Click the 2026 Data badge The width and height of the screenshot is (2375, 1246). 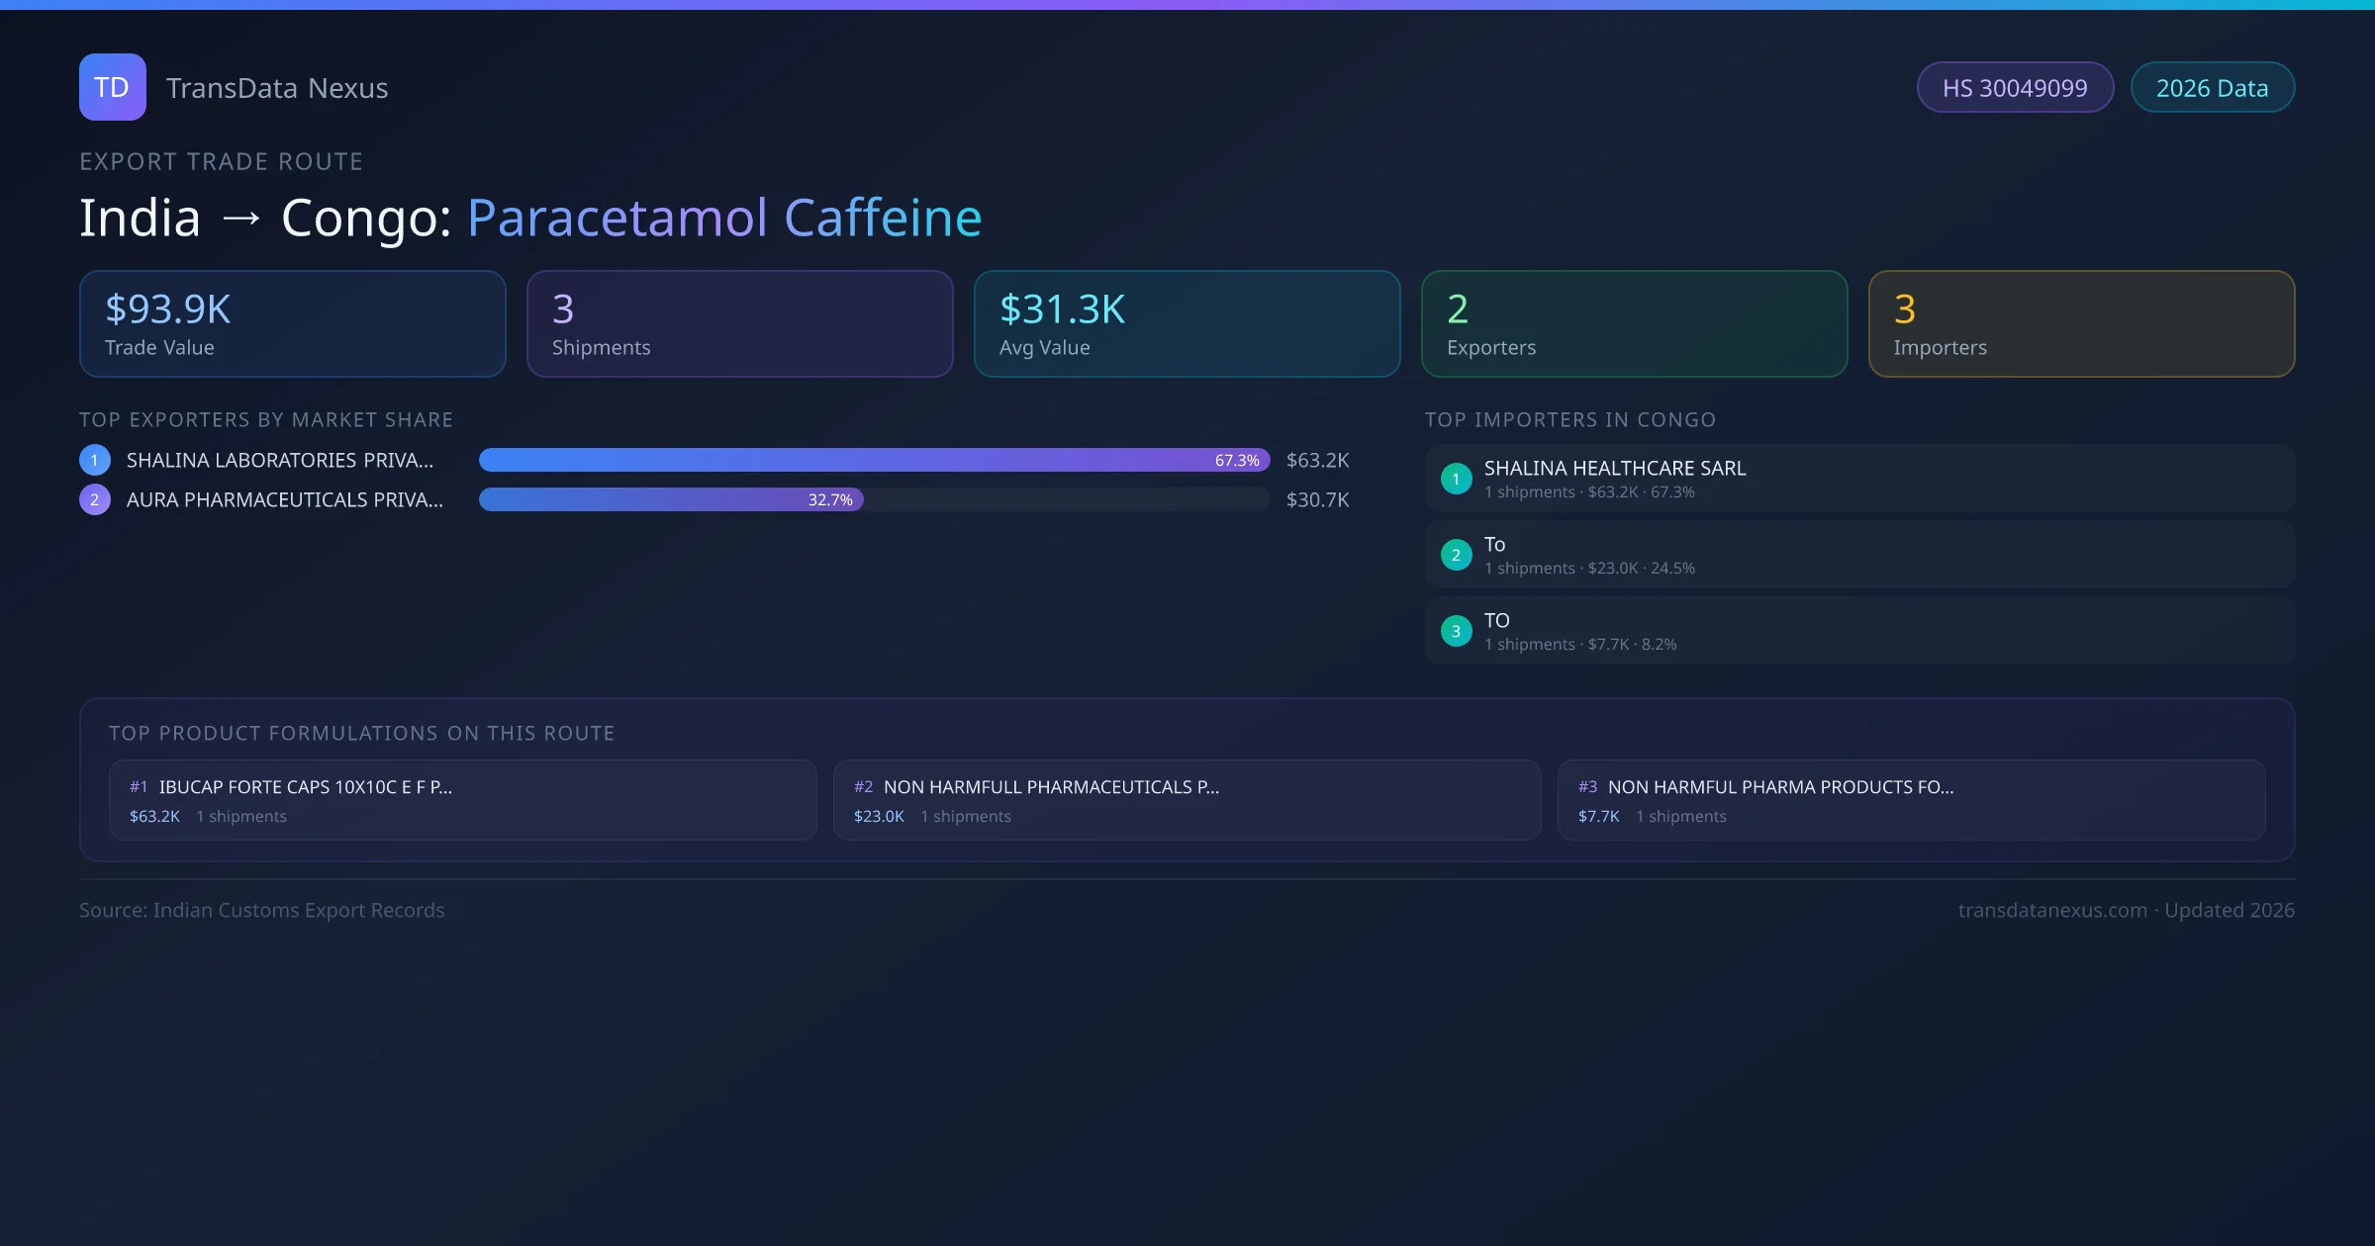coord(2212,88)
